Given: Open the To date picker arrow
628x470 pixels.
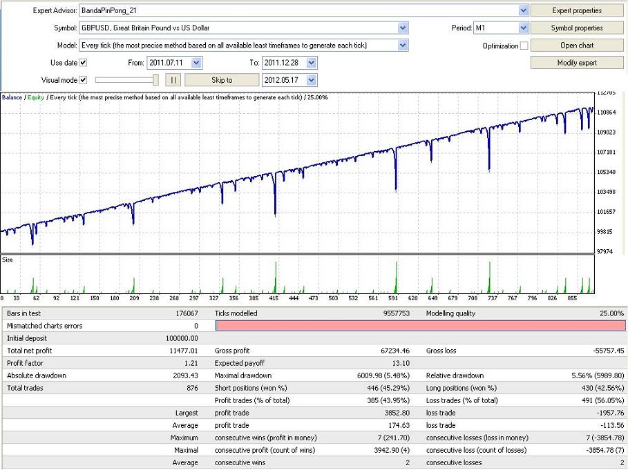Looking at the screenshot, I should (312, 63).
